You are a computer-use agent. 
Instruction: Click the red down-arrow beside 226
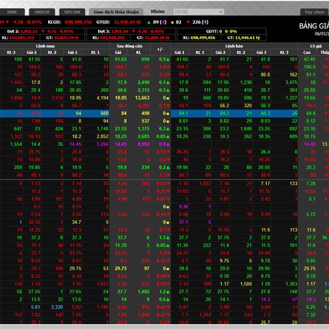(x=188, y=22)
